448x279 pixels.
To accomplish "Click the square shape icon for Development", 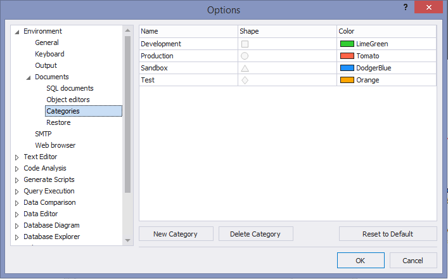I will (x=245, y=44).
